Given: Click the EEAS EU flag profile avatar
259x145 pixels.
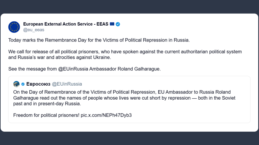Looking at the screenshot, I should pos(14,27).
